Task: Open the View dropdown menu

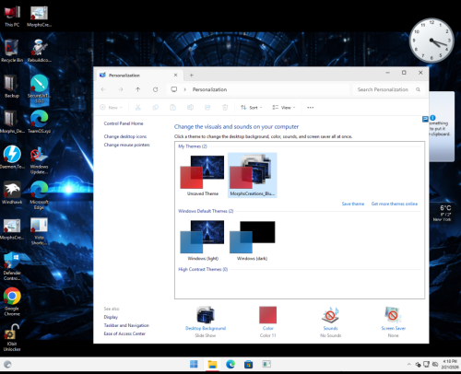Action: (x=284, y=108)
